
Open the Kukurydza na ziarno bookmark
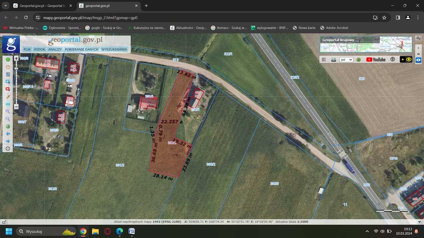[x=147, y=28]
